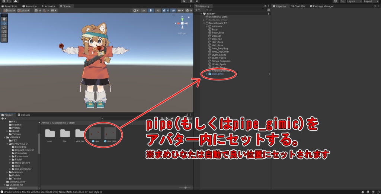This screenshot has height=194, width=381.
Task: Click the Pause button
Action: 190,1
